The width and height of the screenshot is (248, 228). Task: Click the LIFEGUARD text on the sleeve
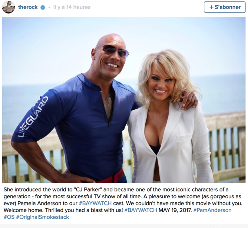pos(33,117)
